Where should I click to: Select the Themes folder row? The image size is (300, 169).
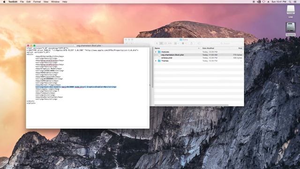(x=199, y=61)
